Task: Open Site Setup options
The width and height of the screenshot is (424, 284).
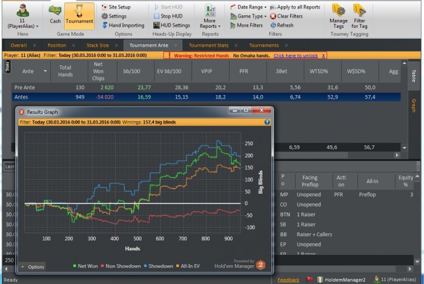Action: pos(116,7)
